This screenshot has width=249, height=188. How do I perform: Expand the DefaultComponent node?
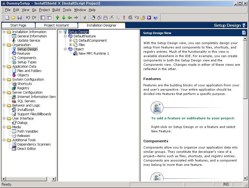[x=70, y=41]
